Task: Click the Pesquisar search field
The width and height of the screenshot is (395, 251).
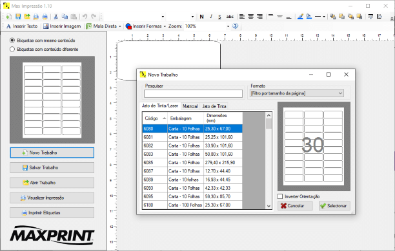Action: tap(193, 94)
